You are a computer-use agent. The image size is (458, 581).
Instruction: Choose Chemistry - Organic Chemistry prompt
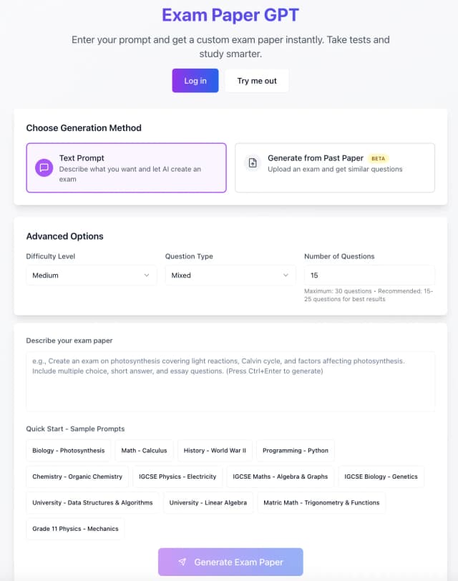(x=77, y=477)
